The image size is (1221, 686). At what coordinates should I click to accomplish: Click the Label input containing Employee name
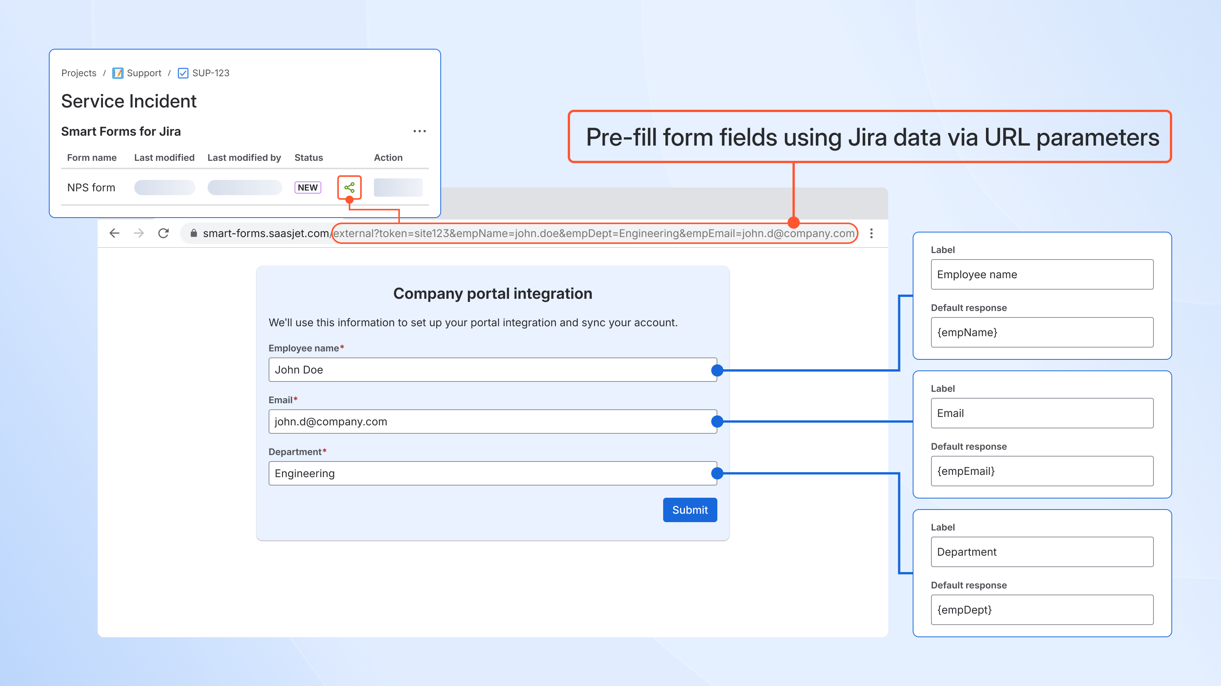[x=1042, y=274]
